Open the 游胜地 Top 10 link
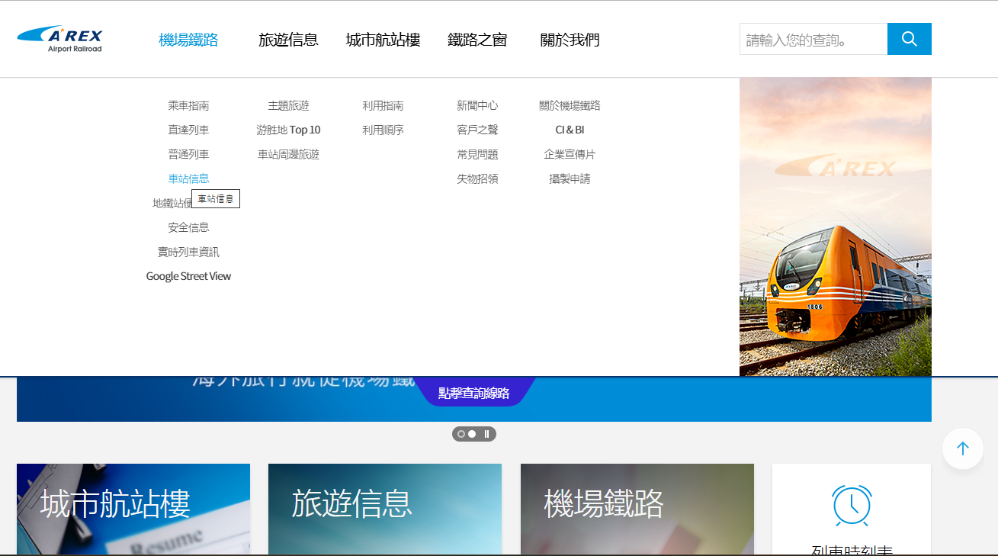The image size is (998, 556). (288, 130)
